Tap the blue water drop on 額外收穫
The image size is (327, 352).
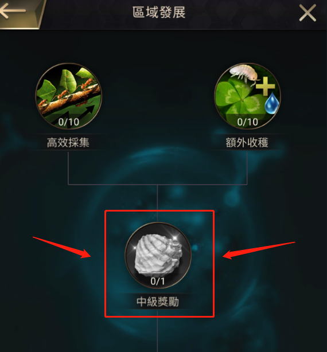[x=272, y=103]
